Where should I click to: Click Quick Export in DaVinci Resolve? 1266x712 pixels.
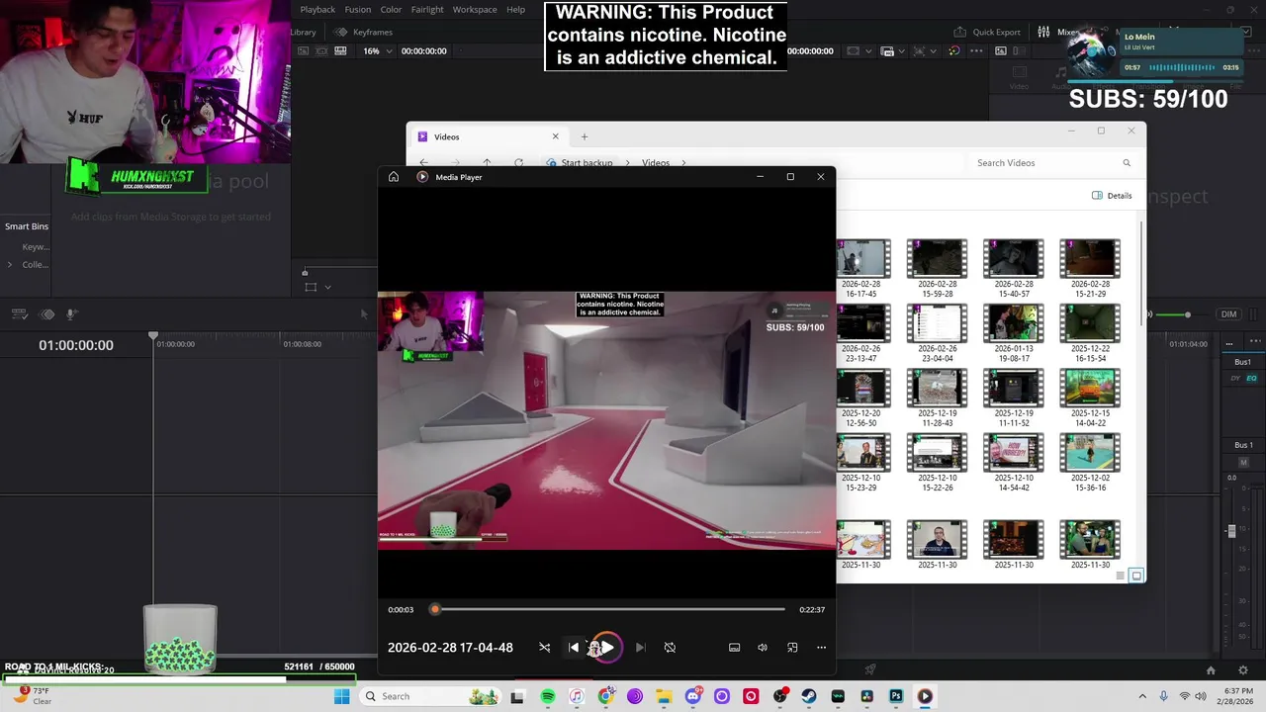pyautogui.click(x=985, y=32)
